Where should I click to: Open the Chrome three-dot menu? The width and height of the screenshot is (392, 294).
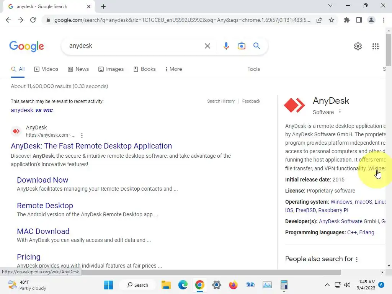[x=384, y=20]
